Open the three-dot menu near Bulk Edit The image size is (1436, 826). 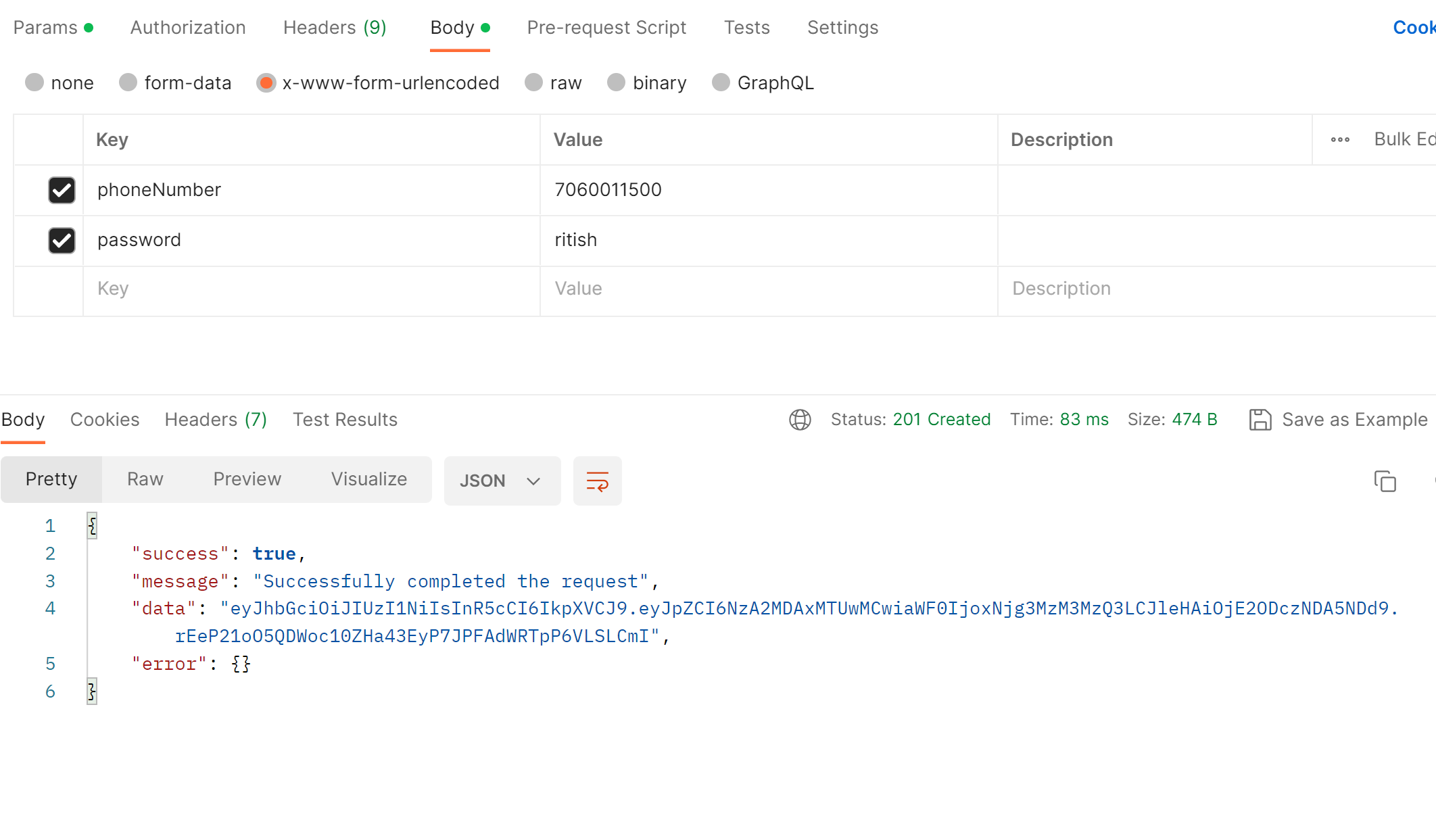[1341, 139]
